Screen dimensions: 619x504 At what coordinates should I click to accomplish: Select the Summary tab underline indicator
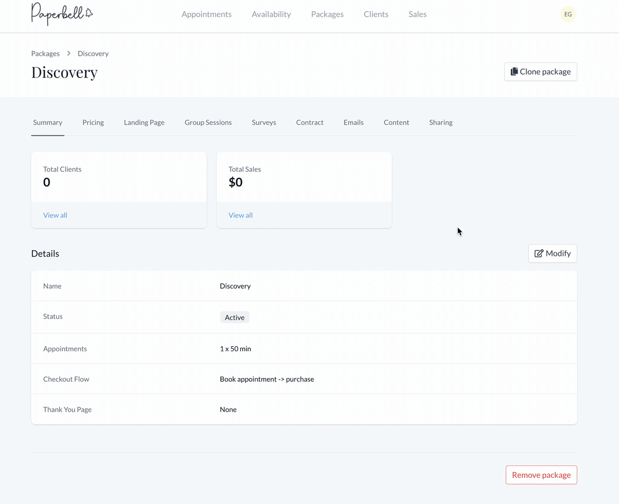tap(47, 134)
